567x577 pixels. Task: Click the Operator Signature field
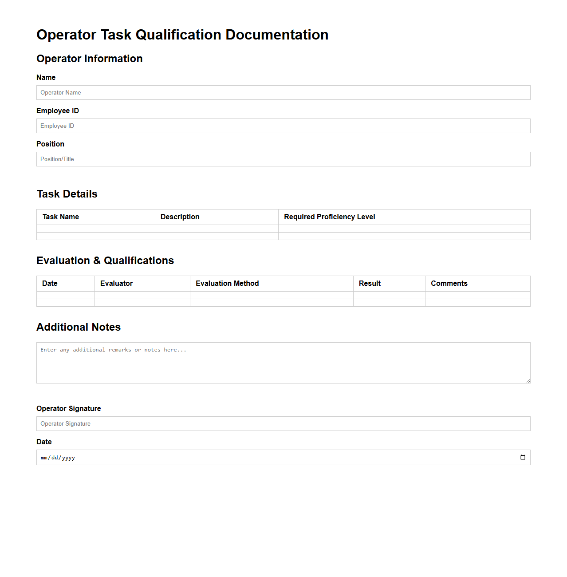pyautogui.click(x=283, y=423)
